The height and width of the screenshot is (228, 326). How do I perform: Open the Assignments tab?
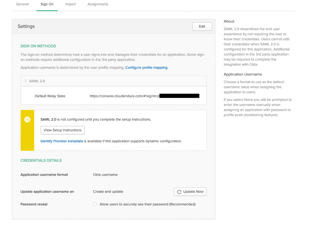point(98,4)
